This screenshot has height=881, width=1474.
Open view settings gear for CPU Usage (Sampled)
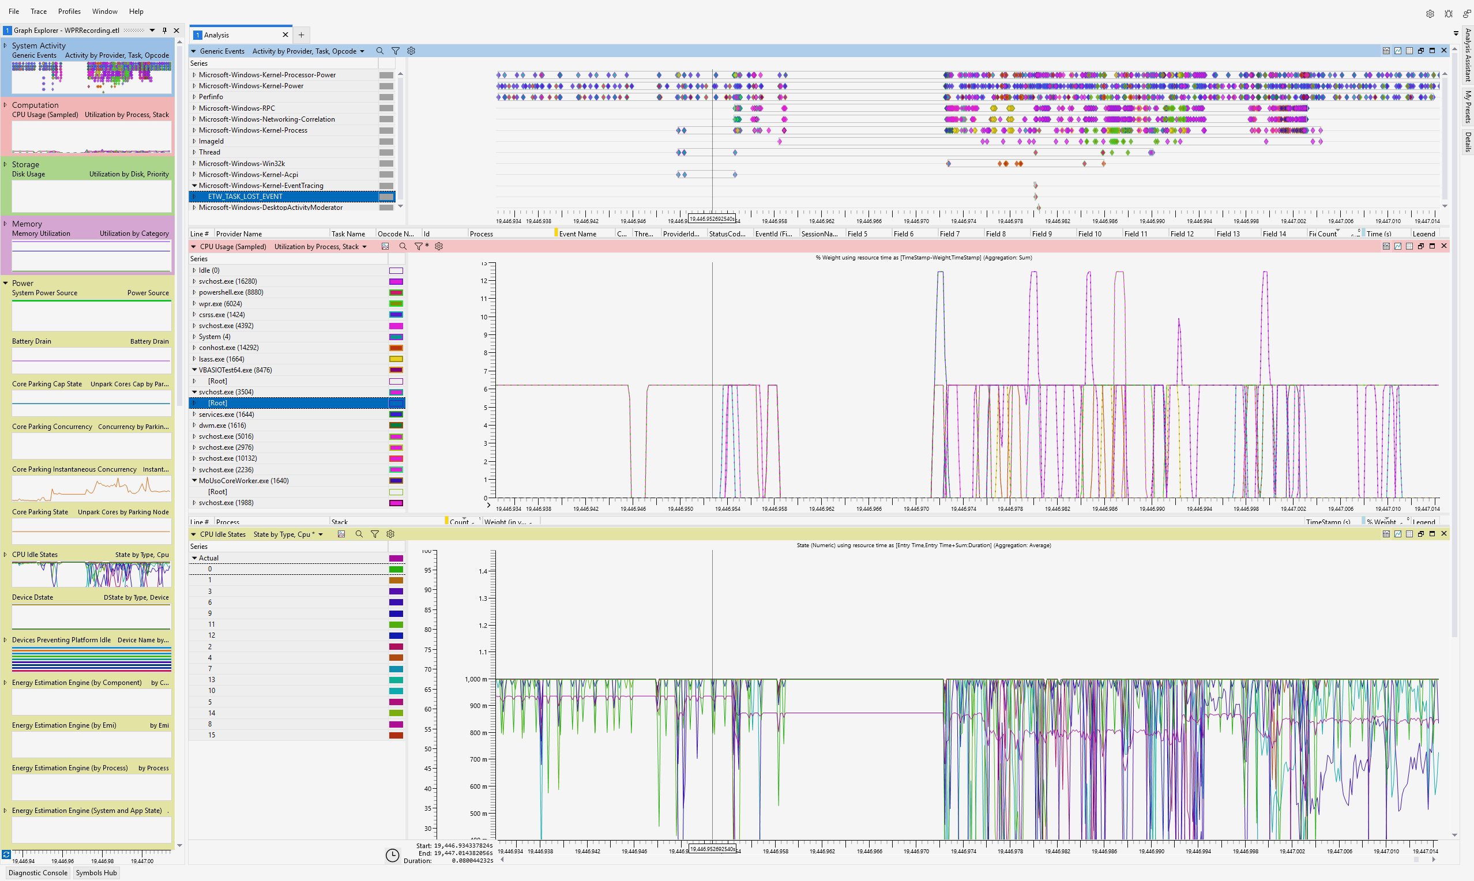439,246
